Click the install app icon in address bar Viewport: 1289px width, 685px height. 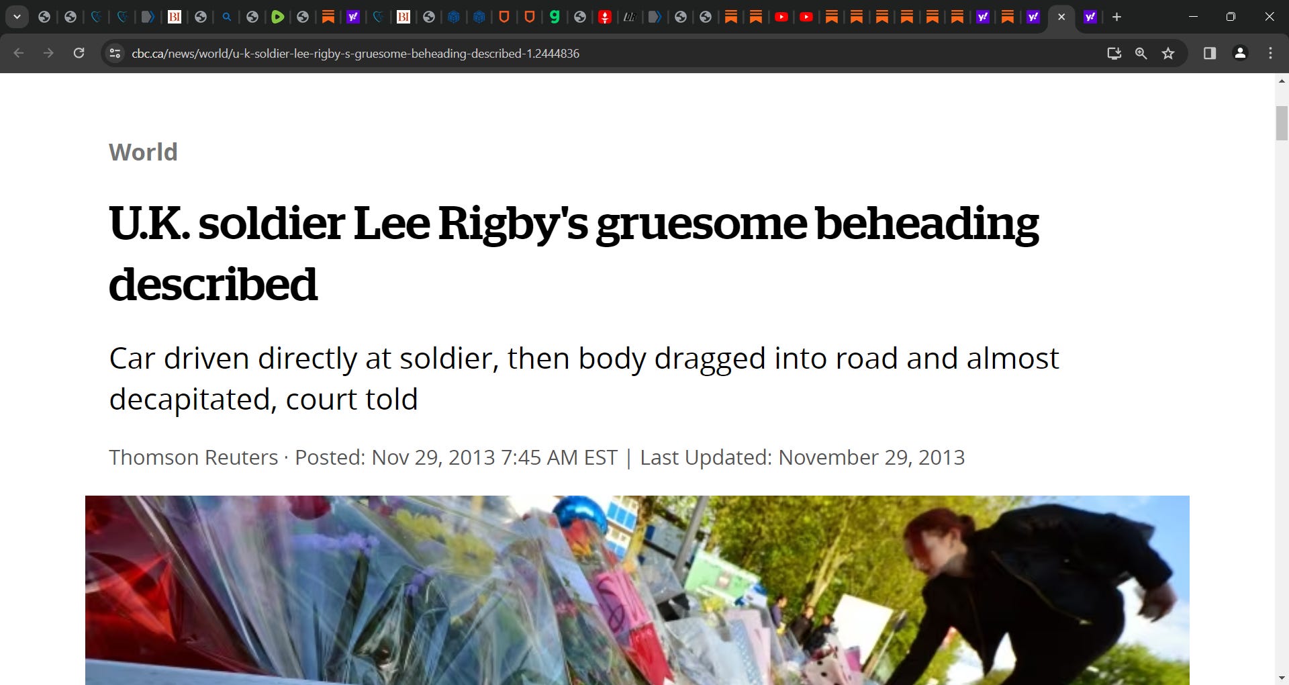[1114, 53]
